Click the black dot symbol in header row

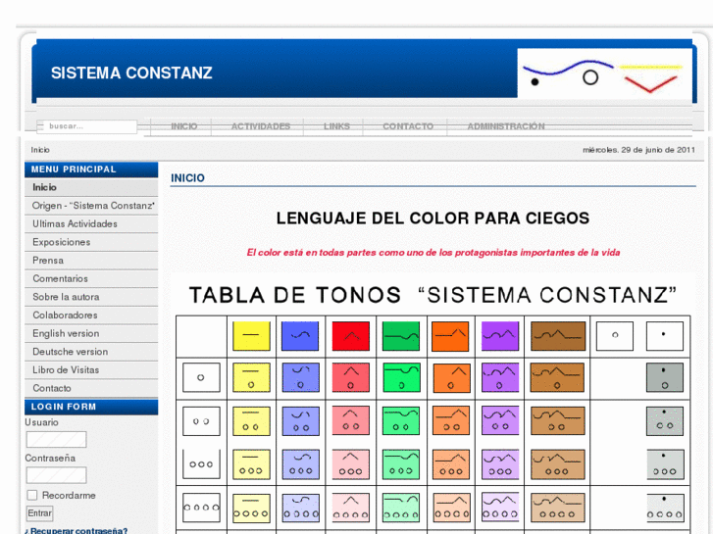[x=664, y=336]
